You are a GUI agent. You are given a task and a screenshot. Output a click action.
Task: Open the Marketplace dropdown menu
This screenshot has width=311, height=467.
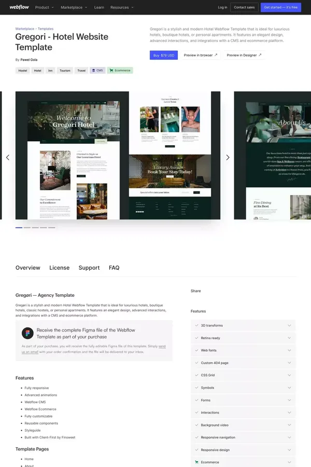(x=74, y=7)
